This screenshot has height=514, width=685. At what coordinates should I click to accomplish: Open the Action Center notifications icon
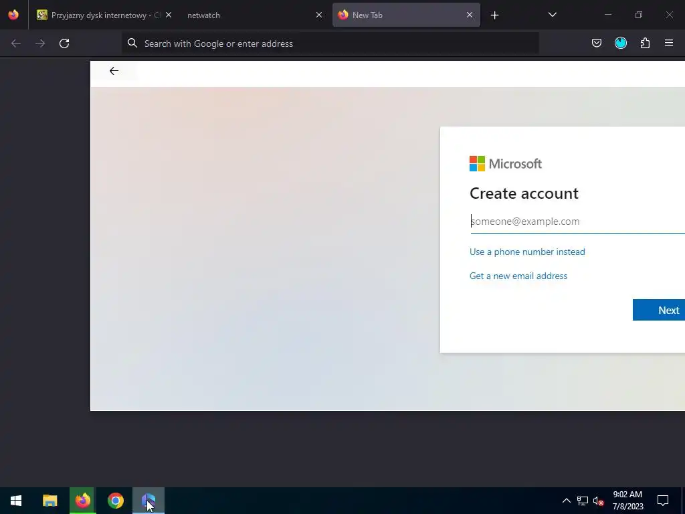pyautogui.click(x=663, y=501)
